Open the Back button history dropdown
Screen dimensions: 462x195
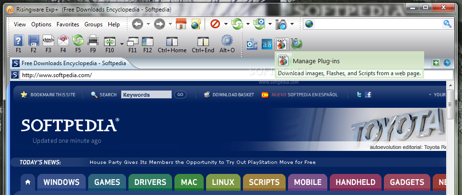tap(148, 24)
